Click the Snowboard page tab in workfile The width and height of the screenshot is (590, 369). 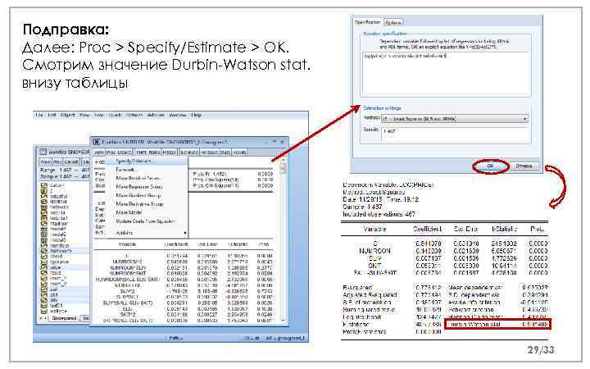[x=64, y=318]
